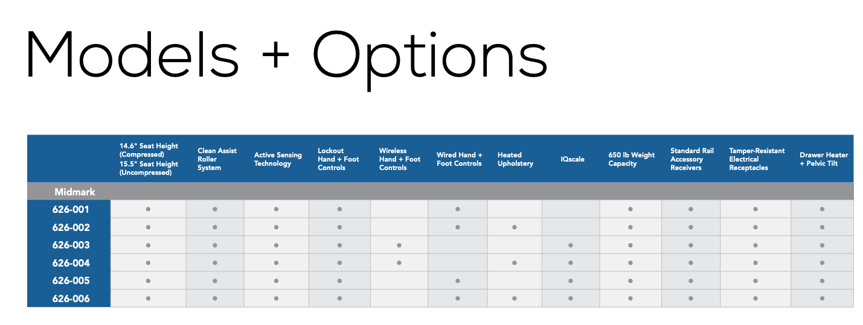863x325 pixels.
Task: Click Wireless Hand + Foot Controls dot for 626-003
Action: point(399,245)
